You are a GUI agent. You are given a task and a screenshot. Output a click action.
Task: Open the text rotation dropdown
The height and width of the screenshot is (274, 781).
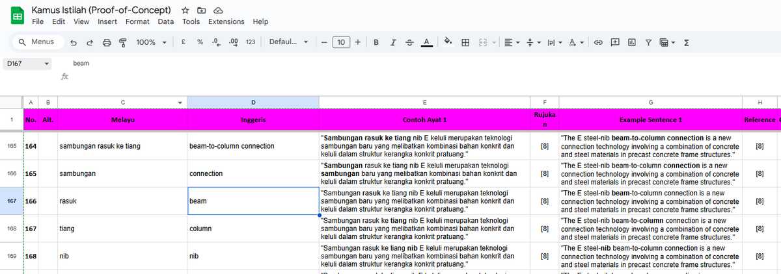[x=575, y=42]
